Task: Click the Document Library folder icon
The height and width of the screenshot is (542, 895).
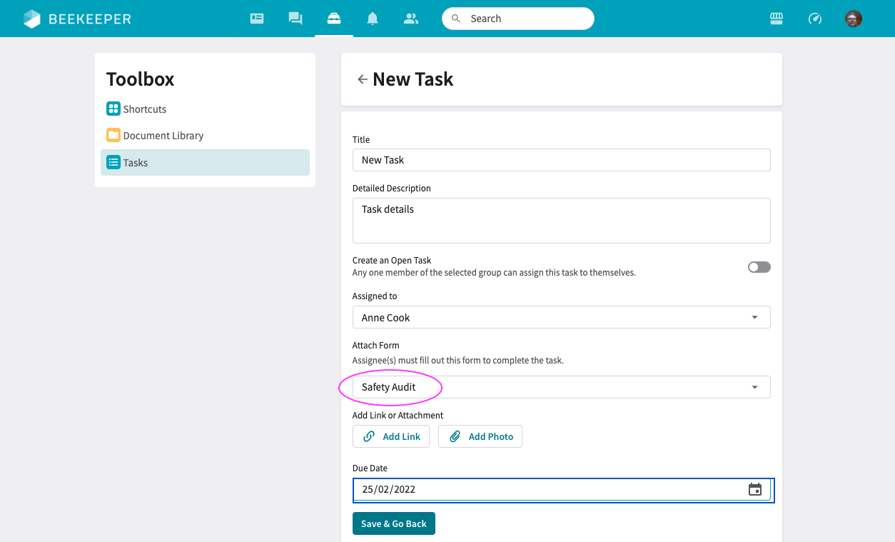Action: [113, 135]
